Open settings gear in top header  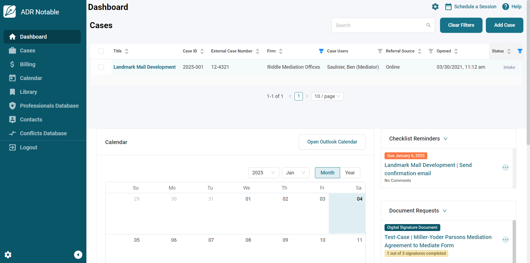[435, 7]
